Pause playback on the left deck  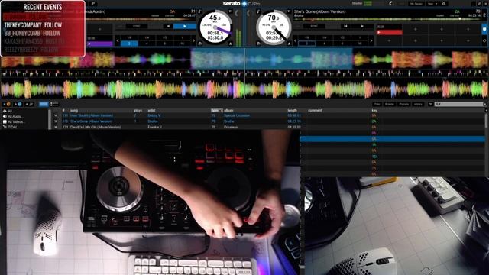click(x=185, y=26)
